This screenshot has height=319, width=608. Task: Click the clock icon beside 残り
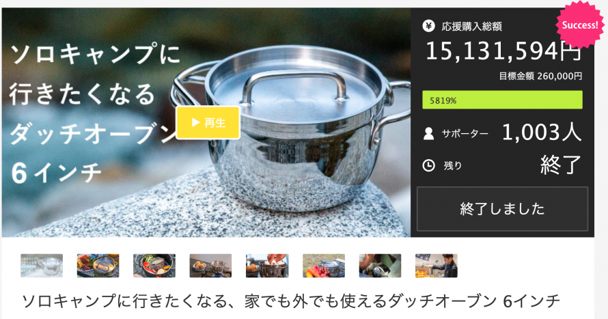[428, 165]
